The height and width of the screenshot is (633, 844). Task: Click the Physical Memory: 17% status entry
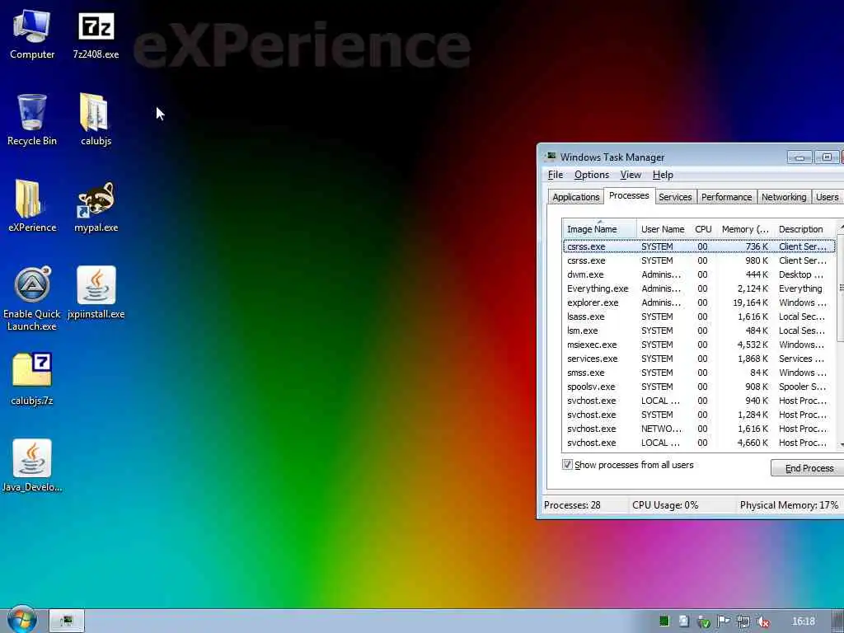(789, 505)
